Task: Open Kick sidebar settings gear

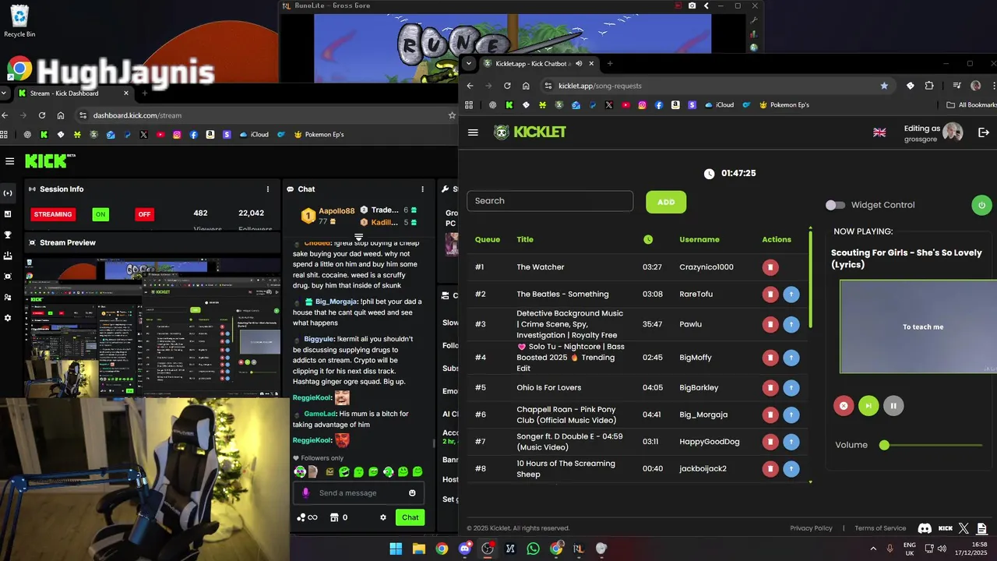Action: (x=8, y=318)
